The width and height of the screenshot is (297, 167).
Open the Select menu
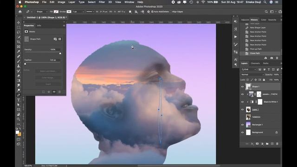click(x=91, y=2)
